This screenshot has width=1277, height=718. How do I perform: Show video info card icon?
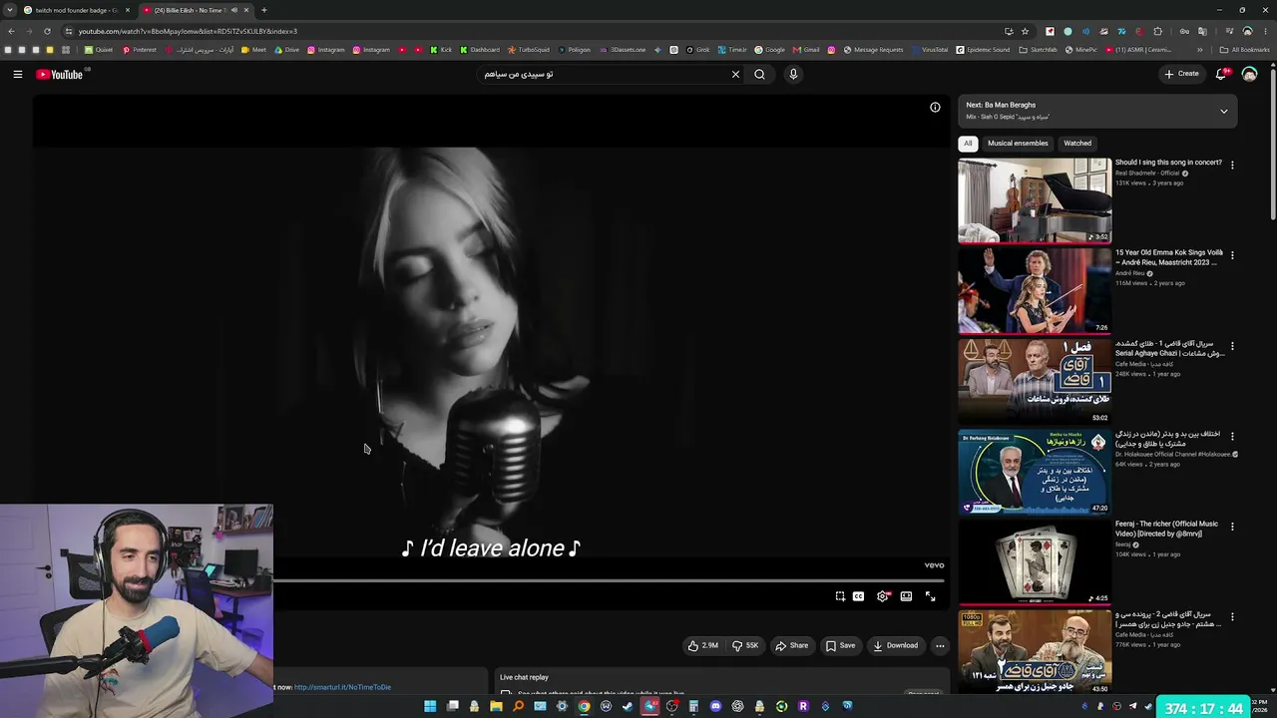coord(935,108)
